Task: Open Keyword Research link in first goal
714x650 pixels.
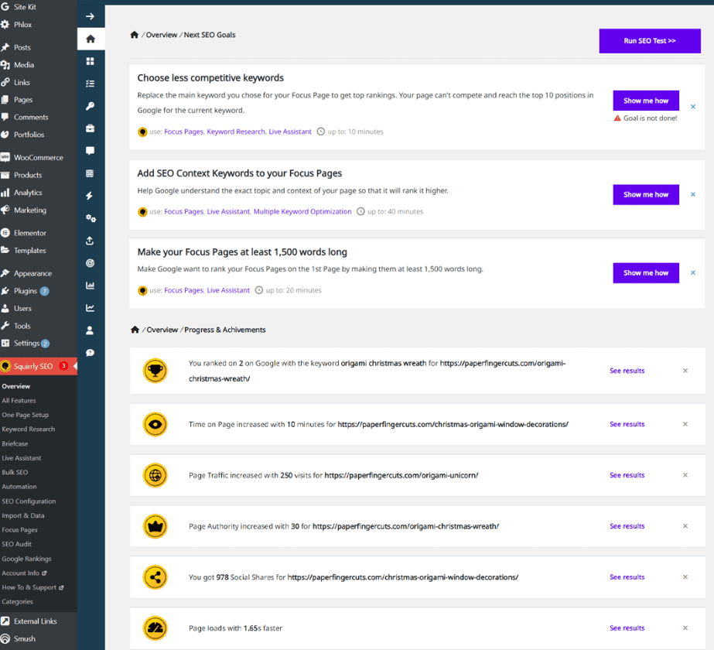Action: pyautogui.click(x=236, y=132)
